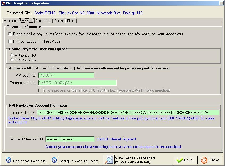The height and width of the screenshot is (166, 225).
Task: Click the magnifier document icon for View Web Links
Action: point(109,160)
